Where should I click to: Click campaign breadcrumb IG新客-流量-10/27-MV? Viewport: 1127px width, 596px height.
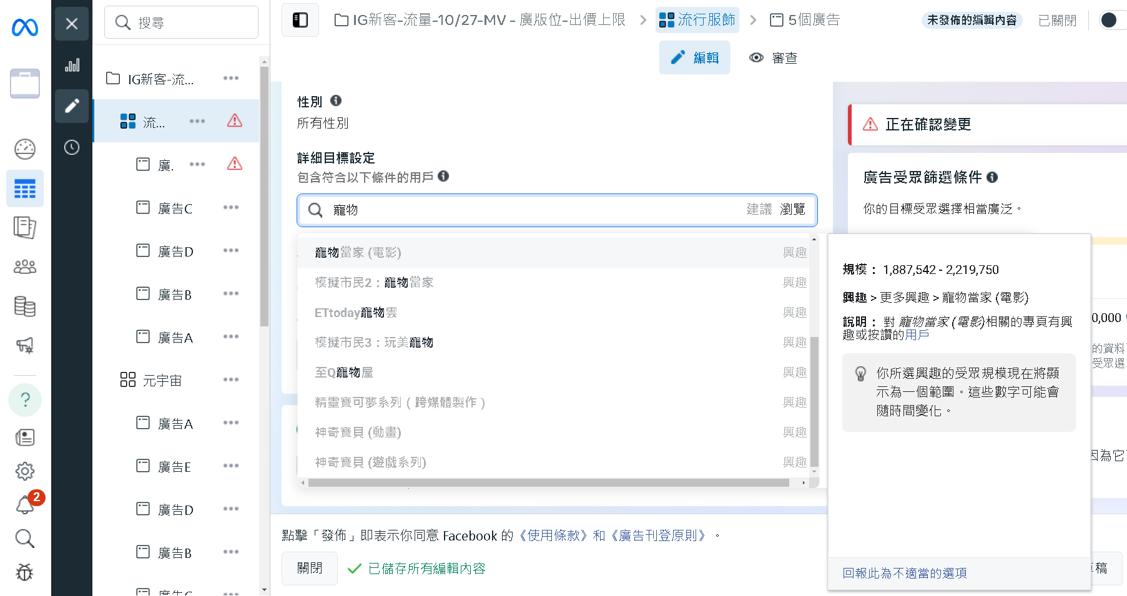click(480, 20)
